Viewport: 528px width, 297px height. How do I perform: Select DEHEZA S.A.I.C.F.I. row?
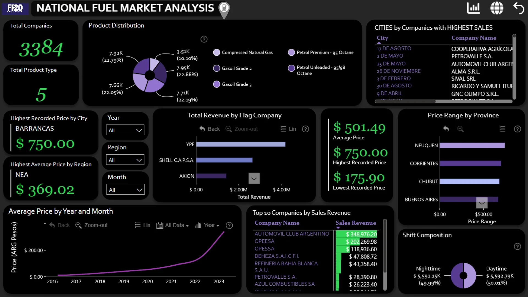tap(277, 256)
